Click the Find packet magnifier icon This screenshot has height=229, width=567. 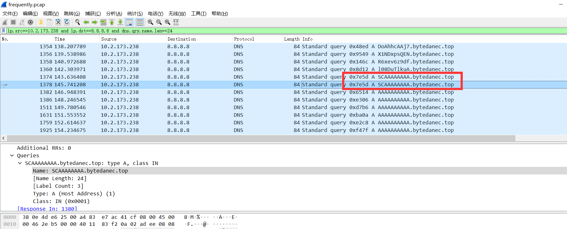[77, 22]
